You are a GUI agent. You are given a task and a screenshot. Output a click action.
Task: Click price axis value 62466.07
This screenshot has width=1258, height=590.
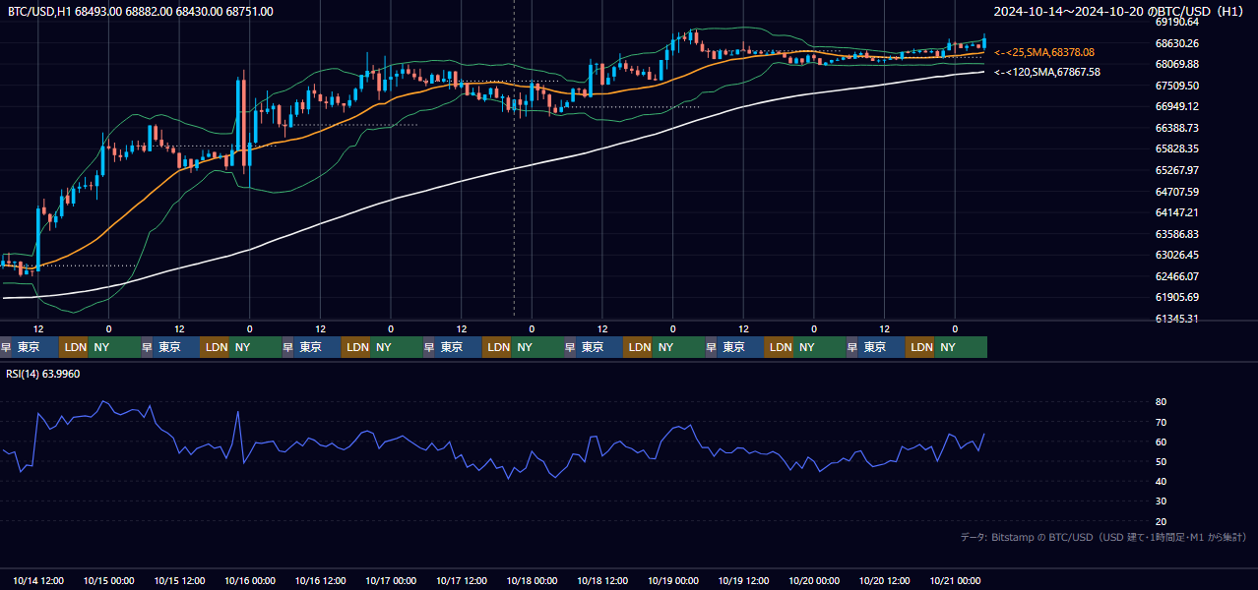click(1176, 276)
